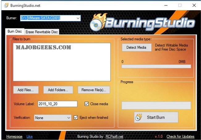Click the Add Files... button

(26, 90)
